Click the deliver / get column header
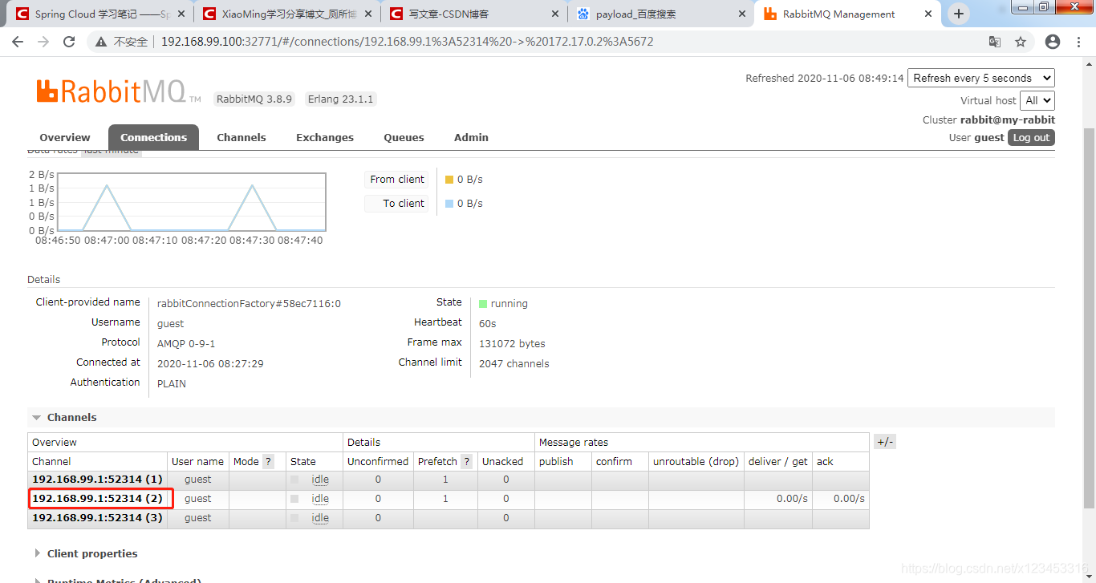Image resolution: width=1096 pixels, height=583 pixels. (x=778, y=462)
